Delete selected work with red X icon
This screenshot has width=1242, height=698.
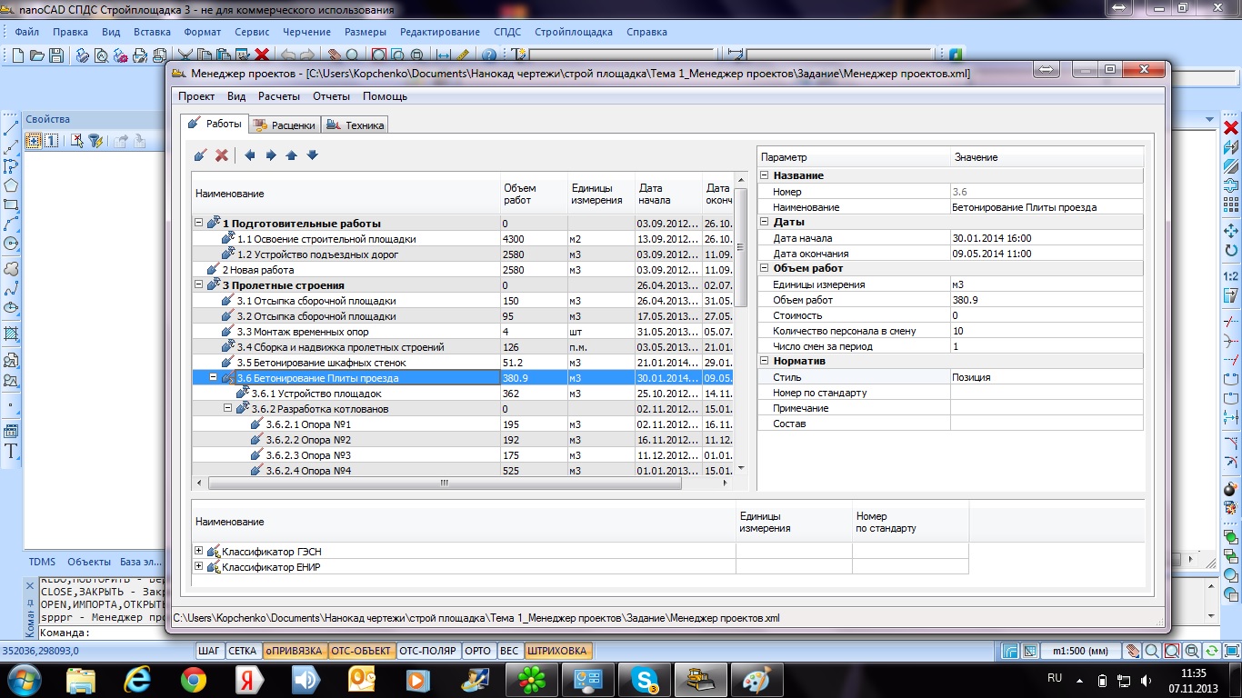(x=222, y=155)
